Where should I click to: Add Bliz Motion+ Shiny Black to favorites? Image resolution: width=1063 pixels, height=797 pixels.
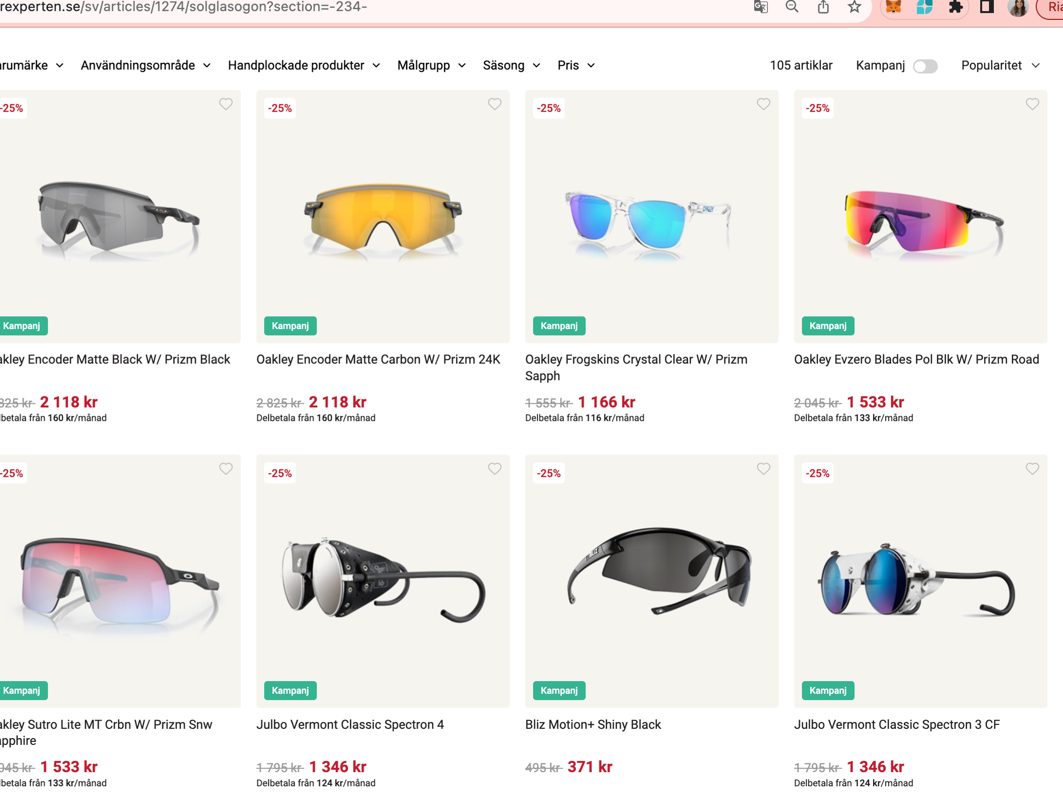pos(763,469)
